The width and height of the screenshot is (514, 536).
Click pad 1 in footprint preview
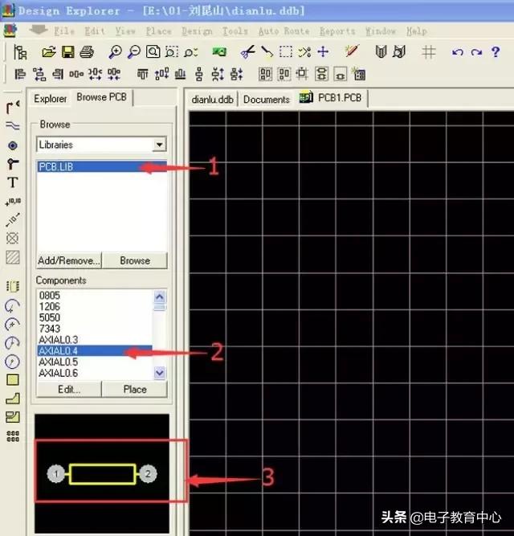pos(56,474)
